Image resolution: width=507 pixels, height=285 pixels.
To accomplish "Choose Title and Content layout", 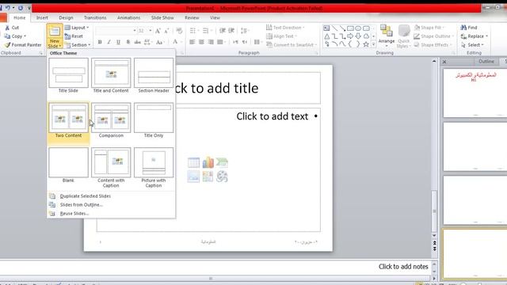I will click(111, 76).
